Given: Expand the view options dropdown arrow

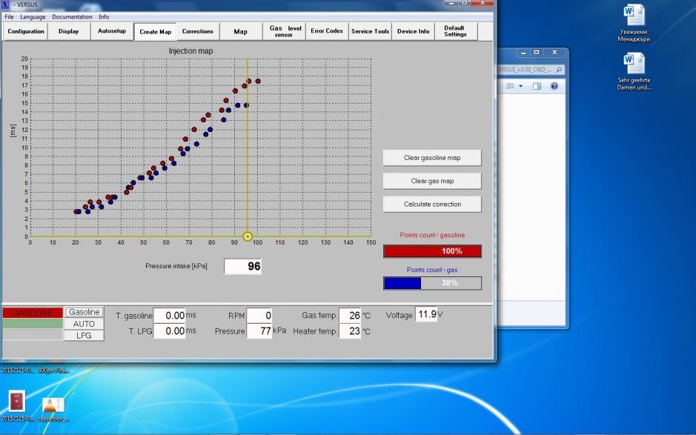Looking at the screenshot, I should click(x=521, y=86).
